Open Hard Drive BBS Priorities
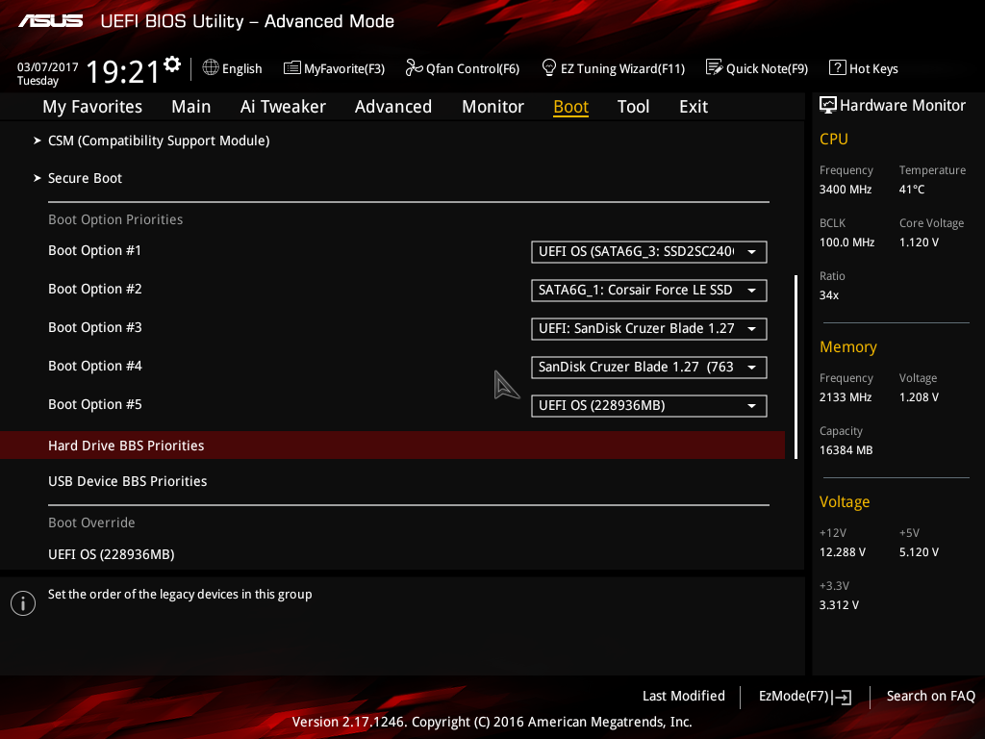This screenshot has height=739, width=985. (x=392, y=446)
